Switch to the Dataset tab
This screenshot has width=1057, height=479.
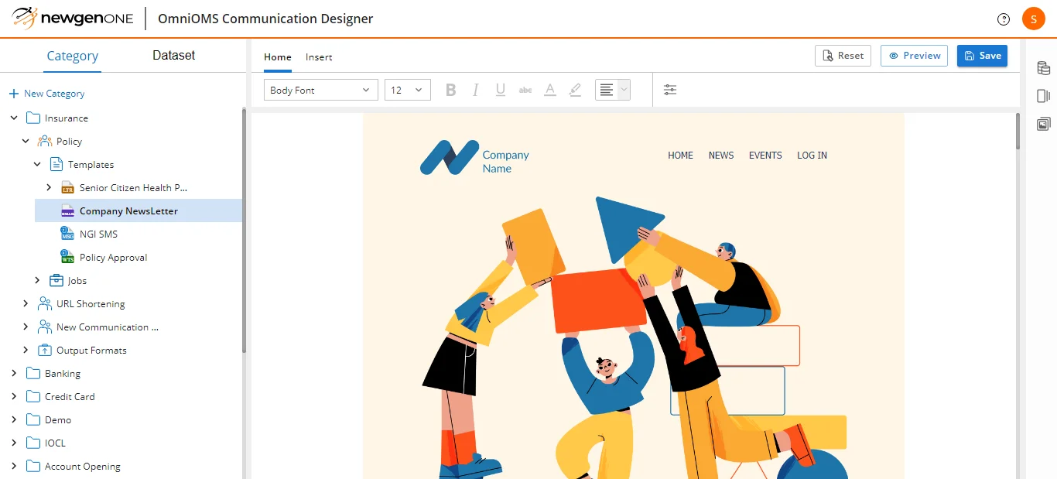click(x=173, y=56)
